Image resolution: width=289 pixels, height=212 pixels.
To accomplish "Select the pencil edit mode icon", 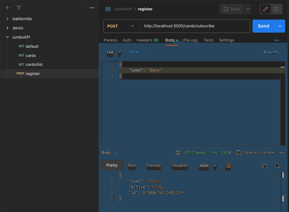I will 266,9.
